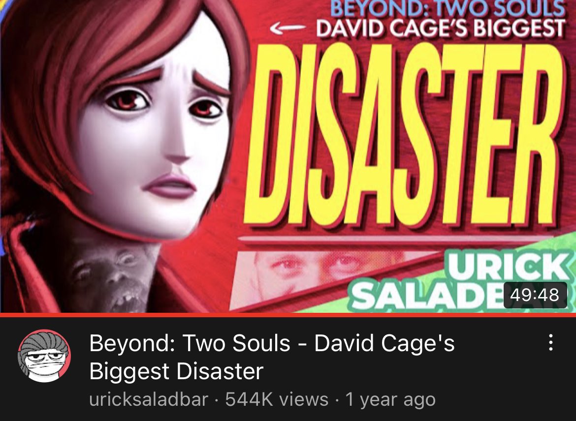Image resolution: width=576 pixels, height=421 pixels.
Task: Open video via 'Beyond: Two Souls' title
Action: (272, 343)
